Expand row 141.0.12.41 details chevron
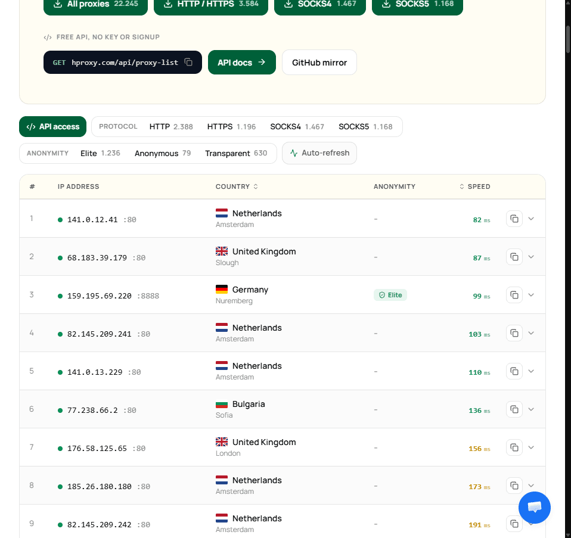This screenshot has height=538, width=571. tap(531, 219)
